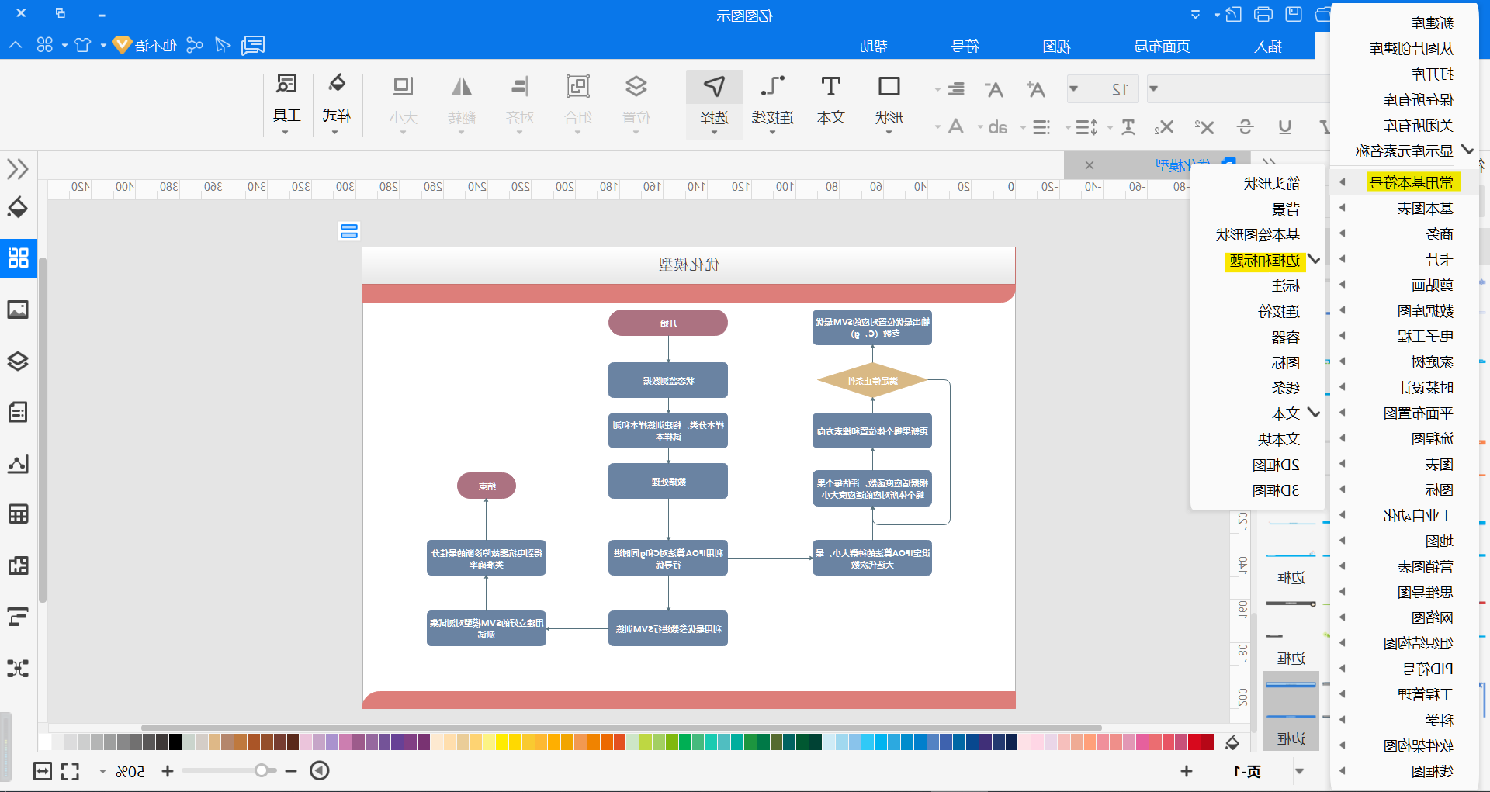Open the symbol library grid sidebar icon

pyautogui.click(x=18, y=258)
